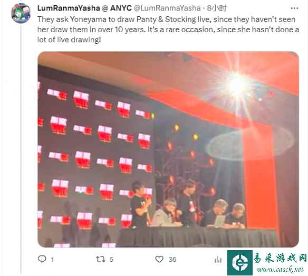The height and width of the screenshot is (276, 308).
Task: Click the standing presenter in the photo
Action: (x=140, y=204)
